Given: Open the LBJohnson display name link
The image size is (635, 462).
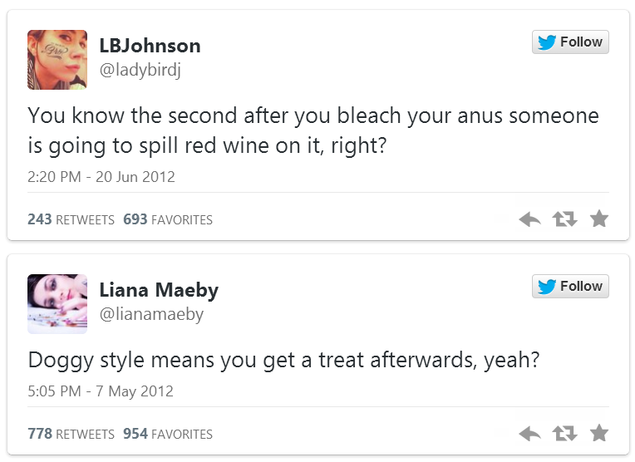Looking at the screenshot, I should [x=150, y=46].
